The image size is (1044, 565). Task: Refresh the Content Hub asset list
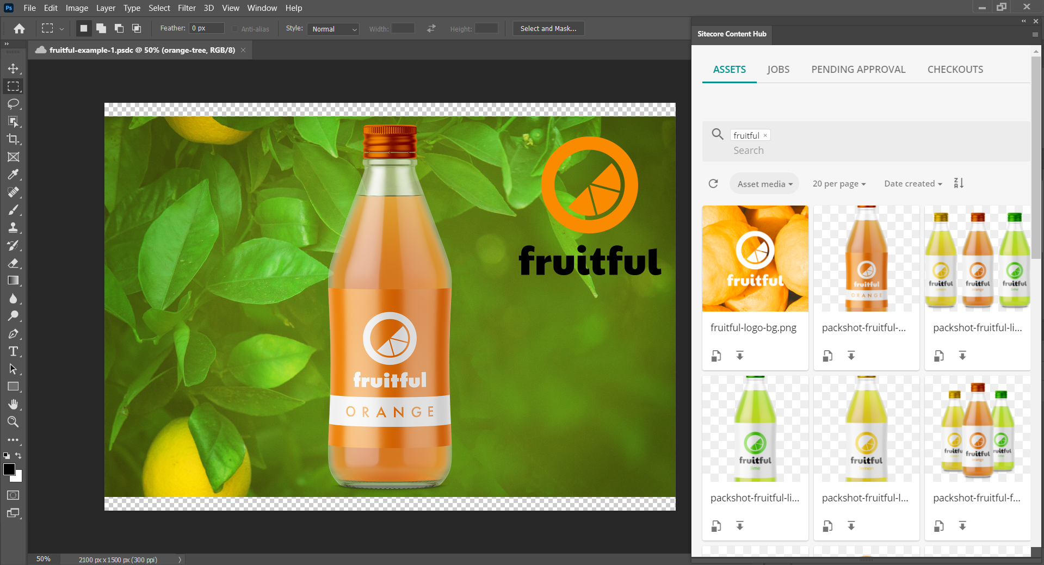(x=713, y=184)
